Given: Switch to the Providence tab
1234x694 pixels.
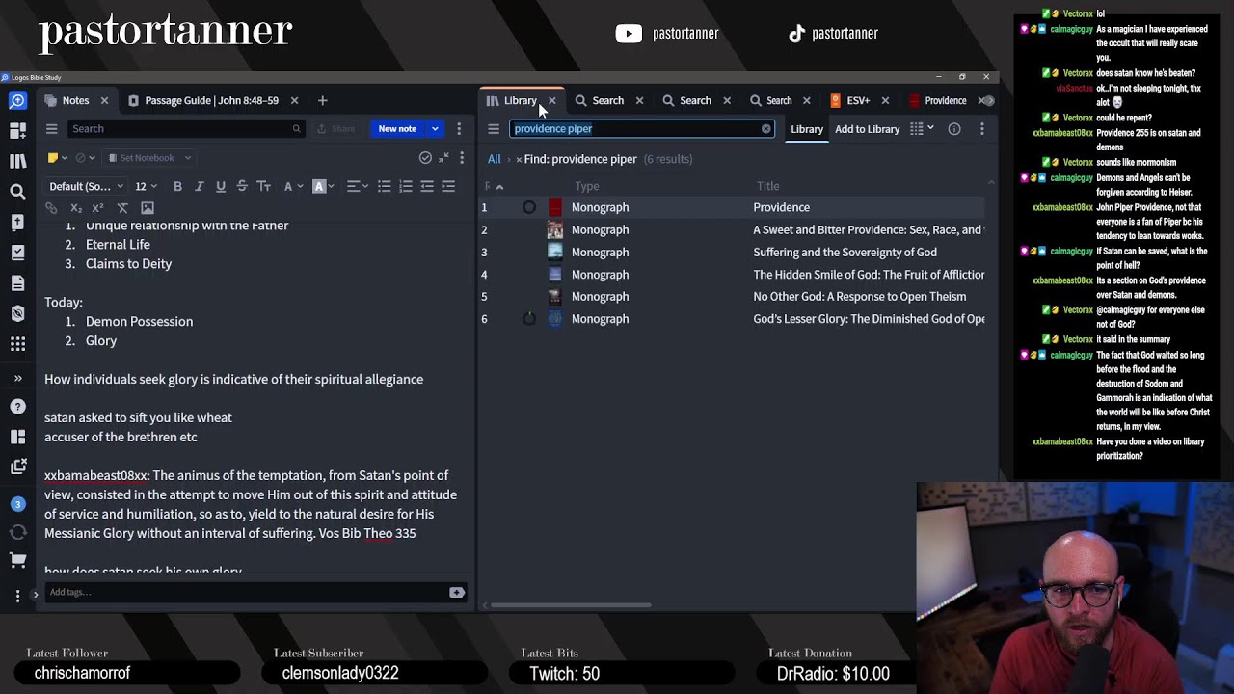Looking at the screenshot, I should (x=945, y=100).
